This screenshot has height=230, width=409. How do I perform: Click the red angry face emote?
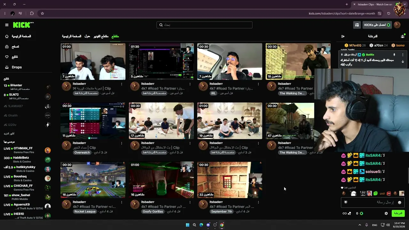click(x=389, y=193)
